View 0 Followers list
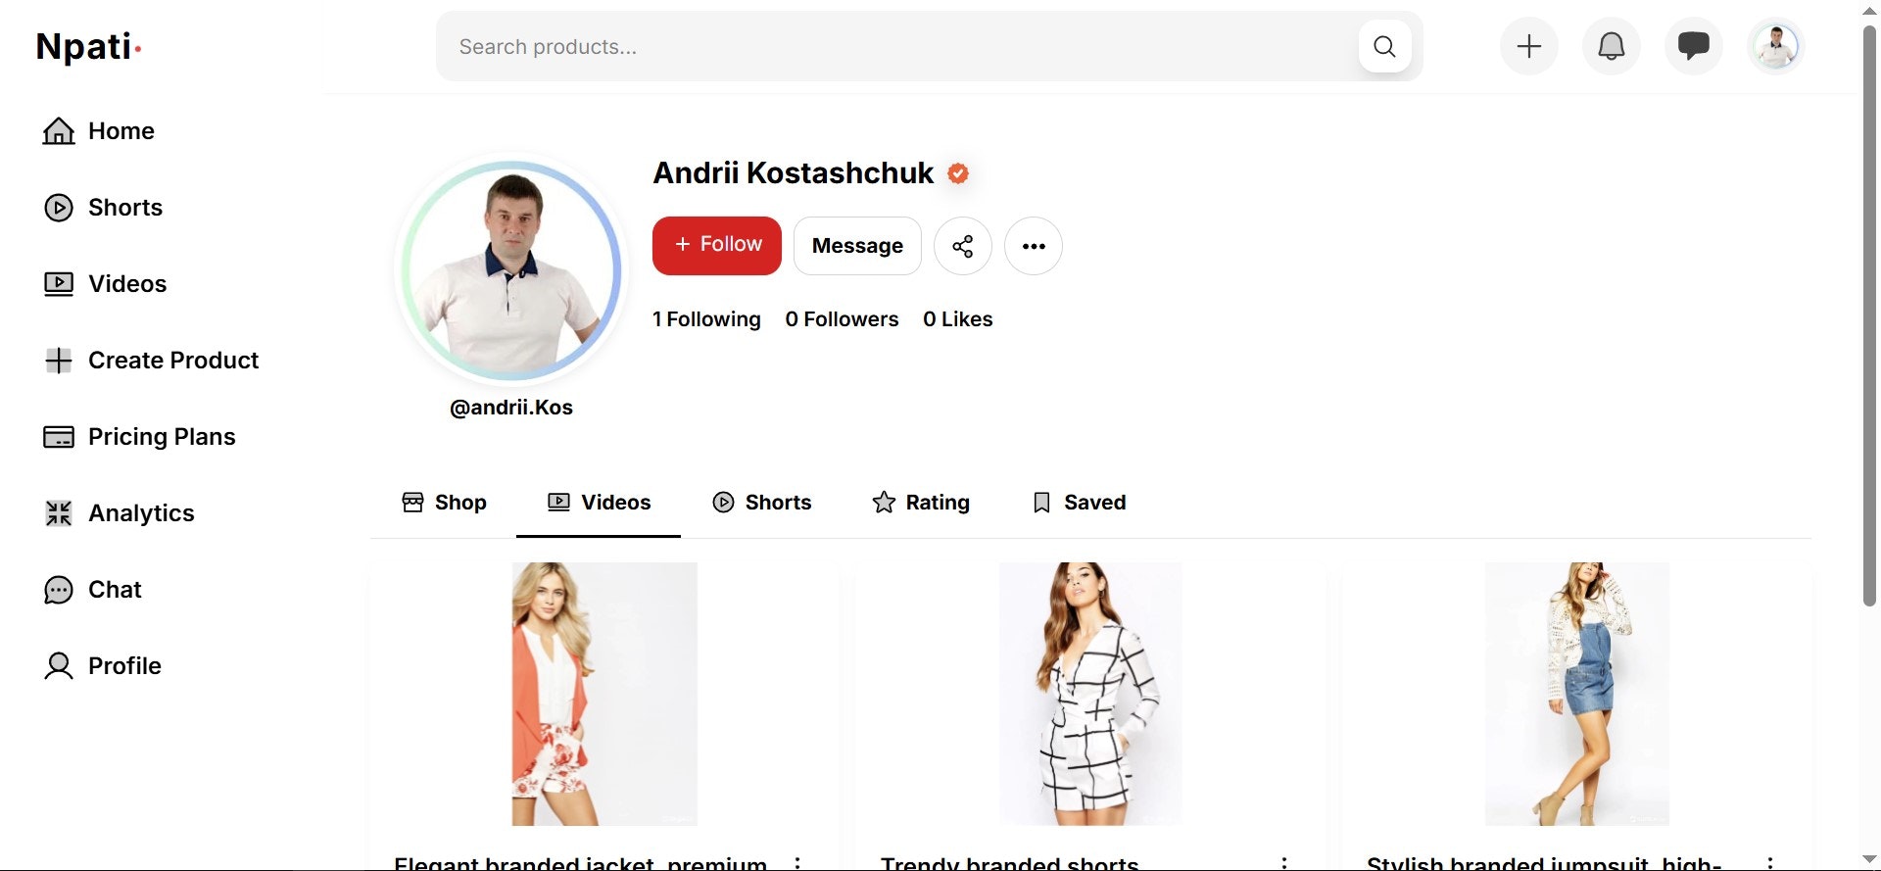Image resolution: width=1881 pixels, height=871 pixels. click(x=842, y=319)
